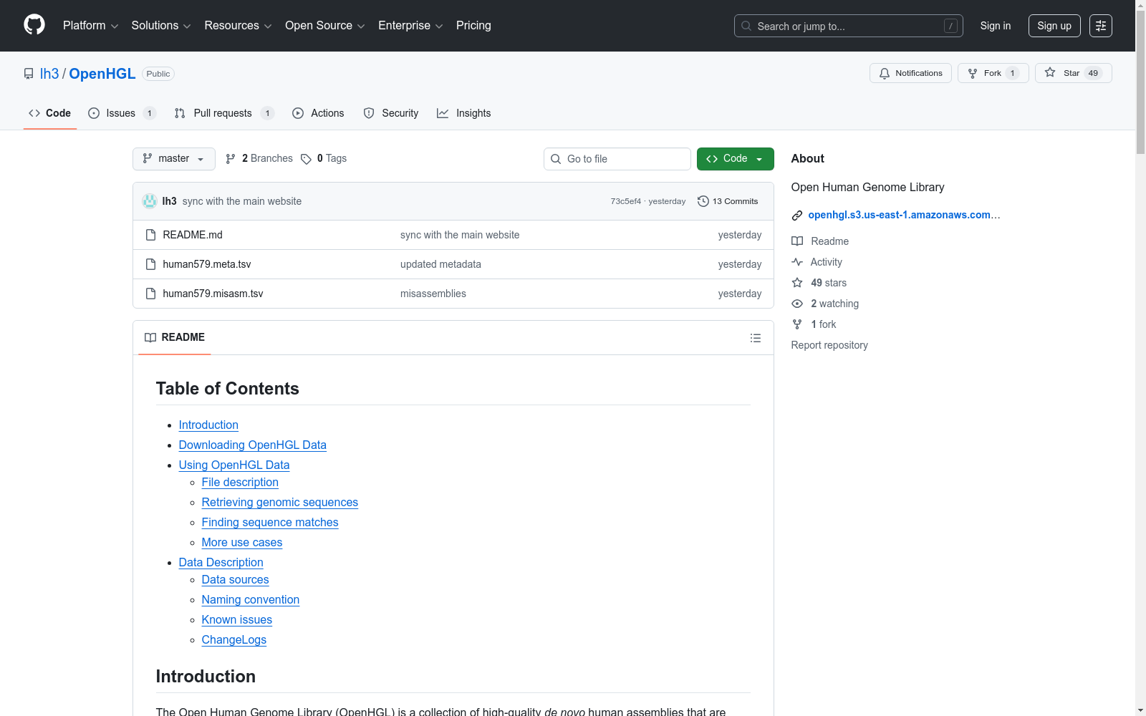Click the README.md file icon
The image size is (1146, 716).
[x=150, y=235]
